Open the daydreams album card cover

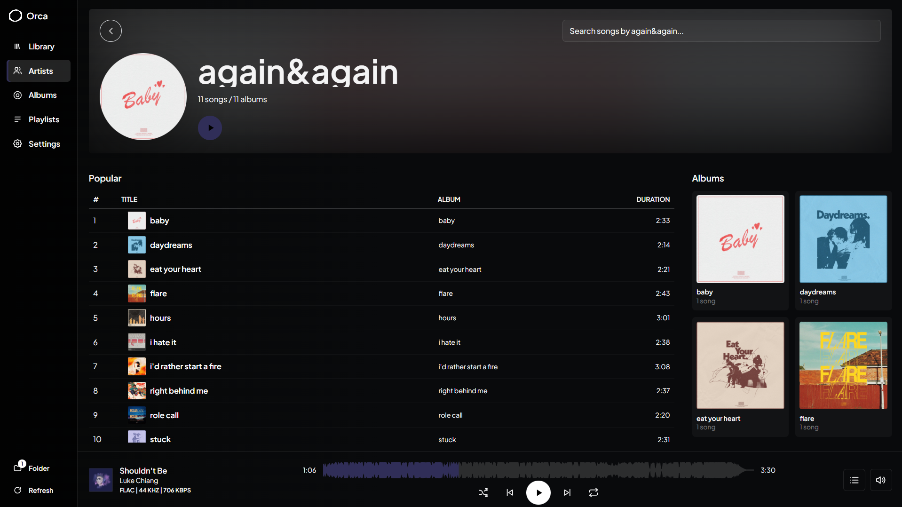tap(843, 239)
